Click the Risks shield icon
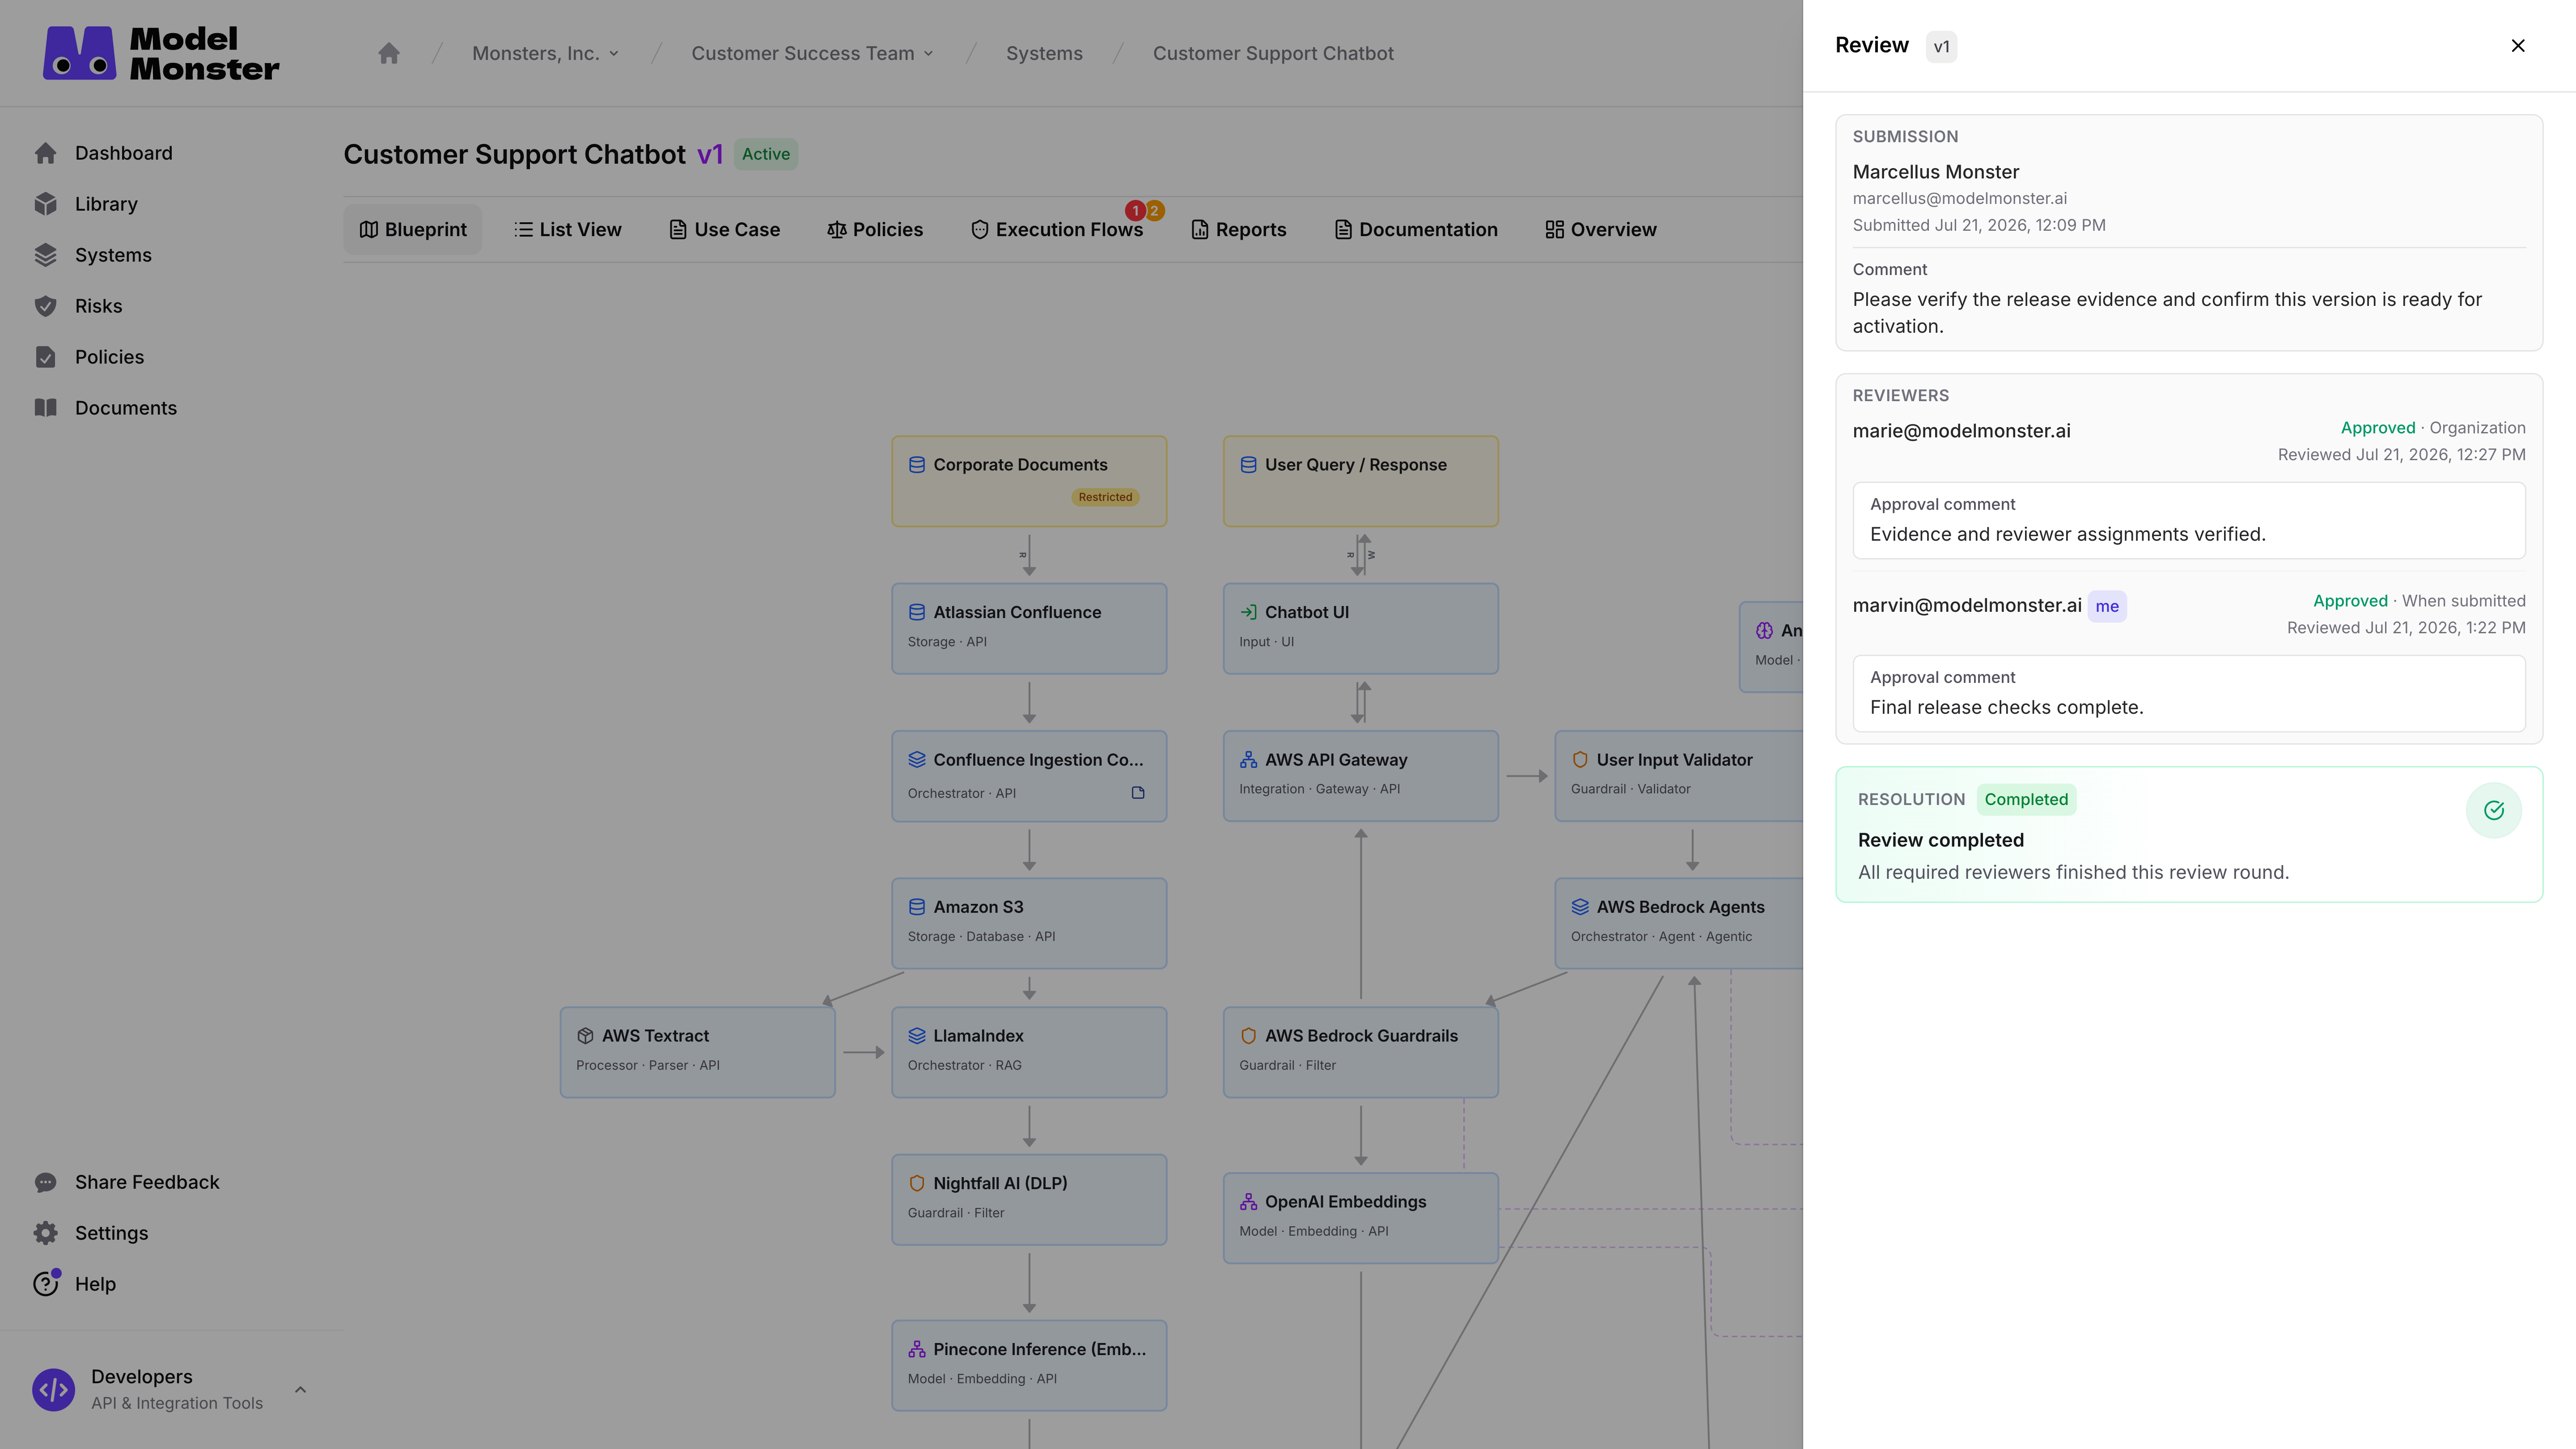This screenshot has height=1449, width=2576. (x=46, y=306)
